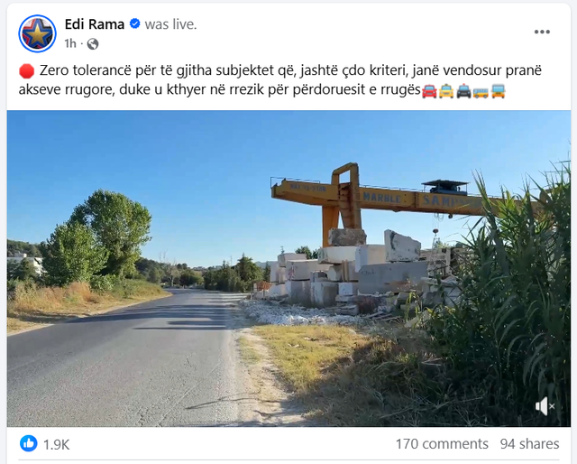Click the school bus emoji

point(481,90)
